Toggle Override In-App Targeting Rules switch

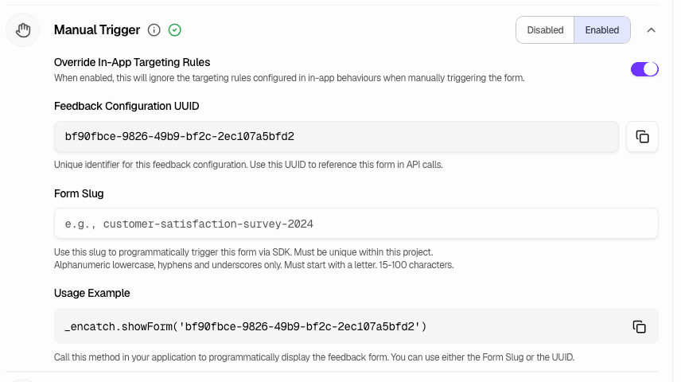click(x=644, y=69)
